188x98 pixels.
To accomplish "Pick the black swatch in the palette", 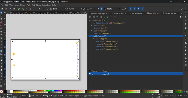I will tap(5, 91).
